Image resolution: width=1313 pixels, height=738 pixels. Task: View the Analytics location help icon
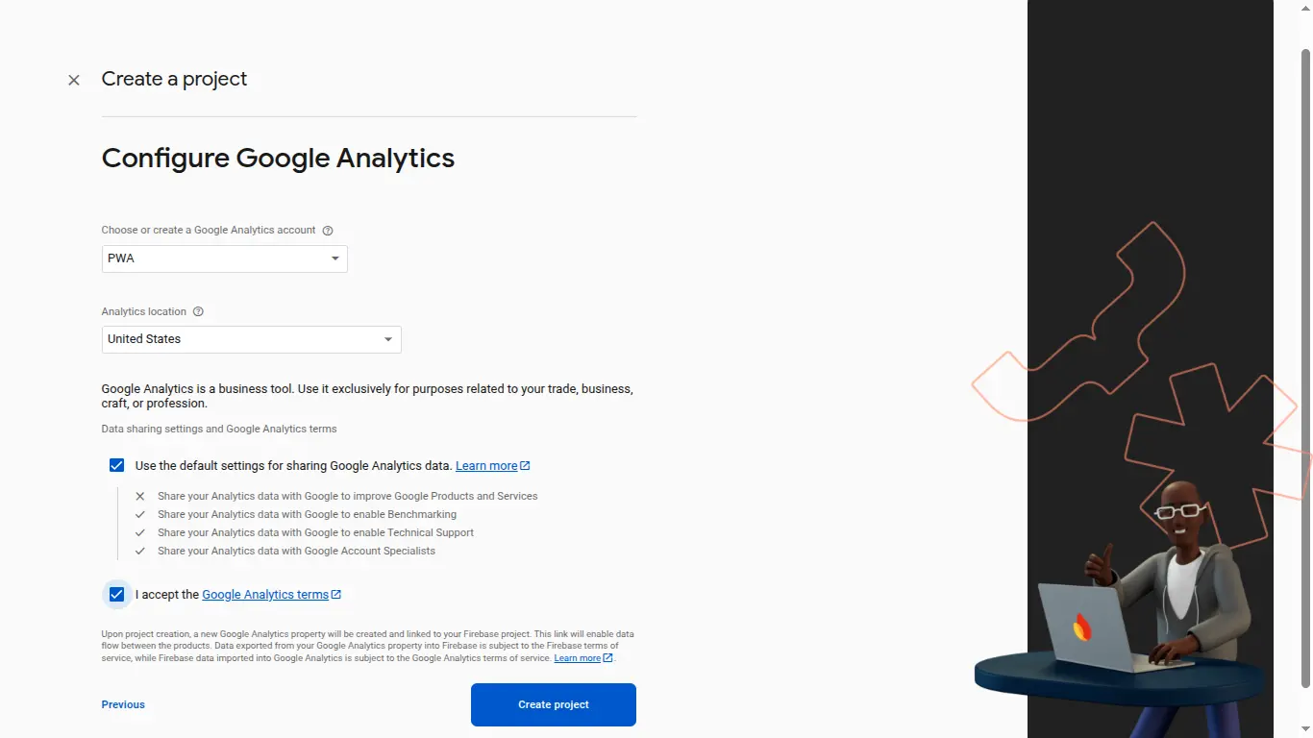[198, 310]
